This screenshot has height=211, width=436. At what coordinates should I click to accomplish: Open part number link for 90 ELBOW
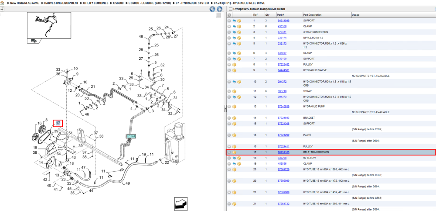point(282,158)
